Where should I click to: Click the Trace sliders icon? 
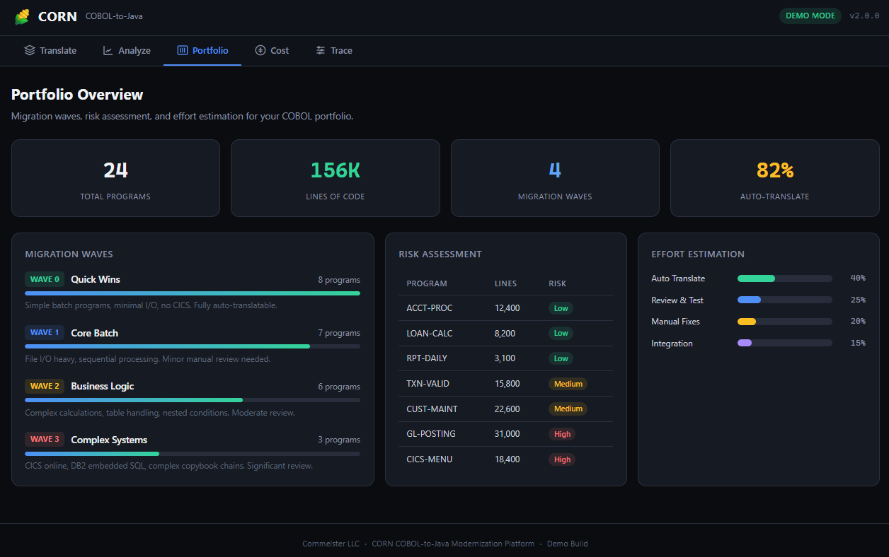click(321, 50)
